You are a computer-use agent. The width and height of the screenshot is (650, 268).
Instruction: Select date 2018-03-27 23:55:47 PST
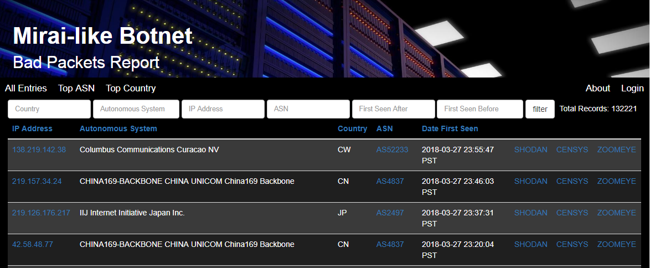click(x=458, y=155)
